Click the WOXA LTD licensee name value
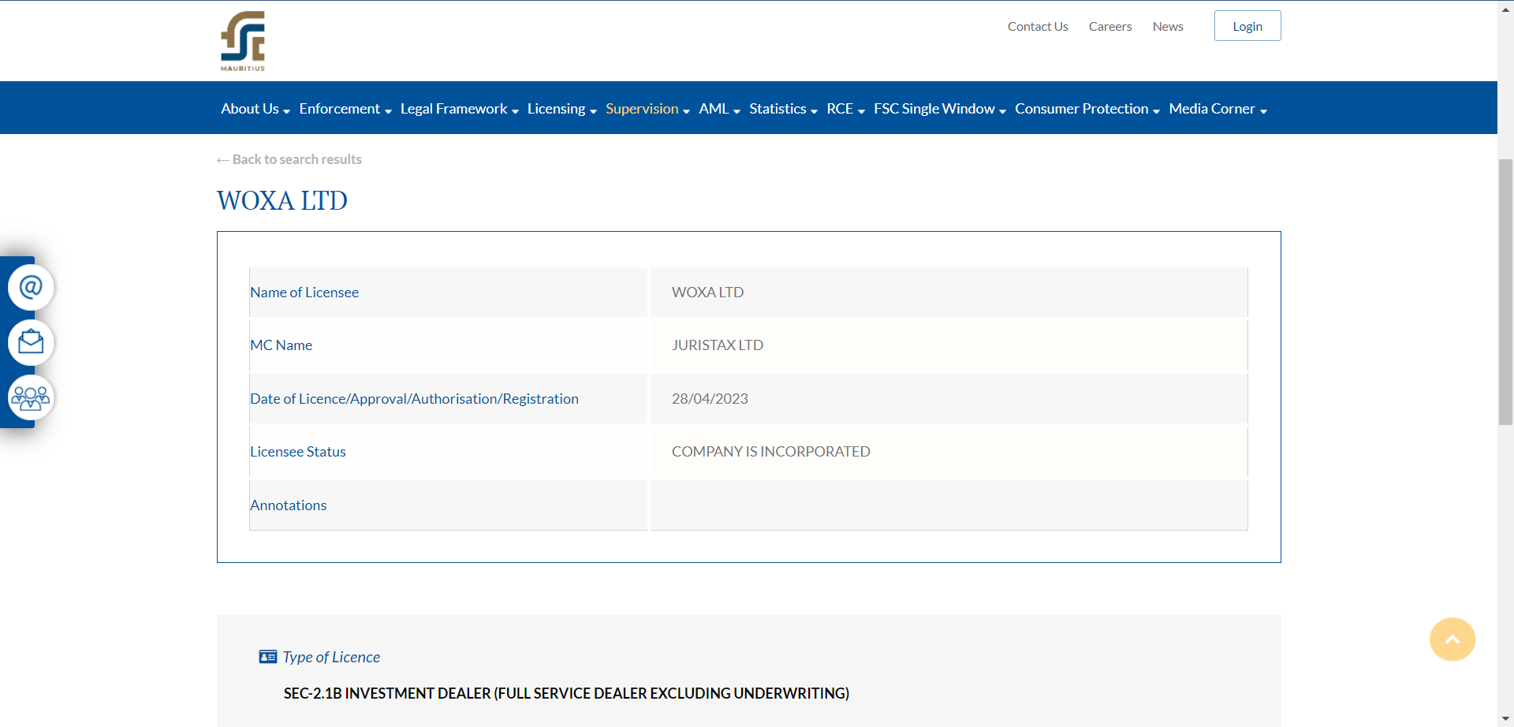 708,293
